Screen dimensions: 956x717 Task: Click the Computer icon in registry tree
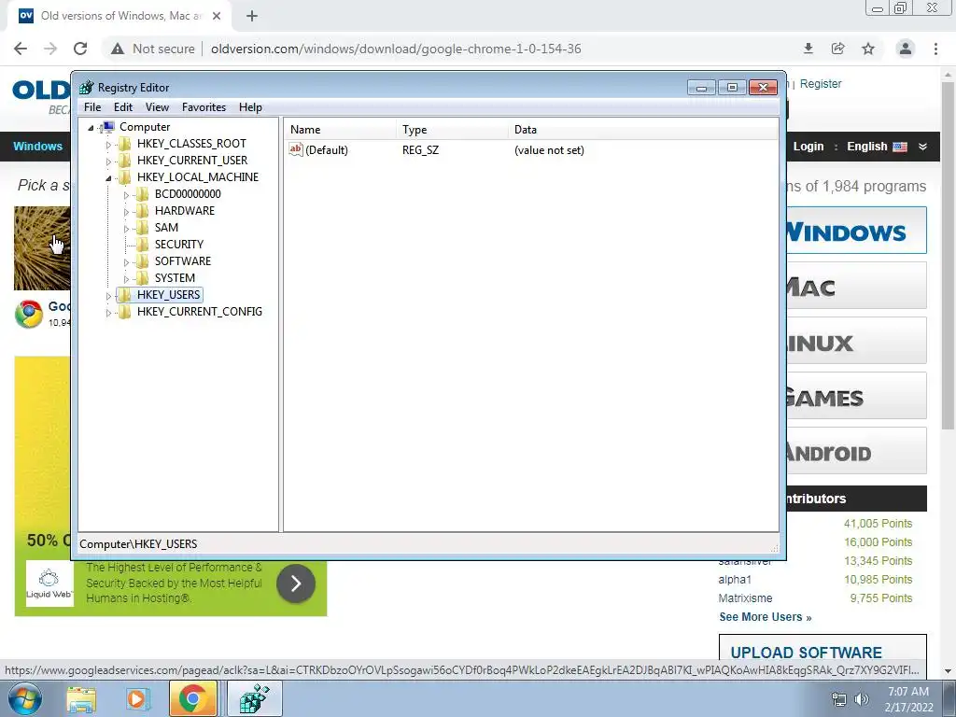[108, 127]
